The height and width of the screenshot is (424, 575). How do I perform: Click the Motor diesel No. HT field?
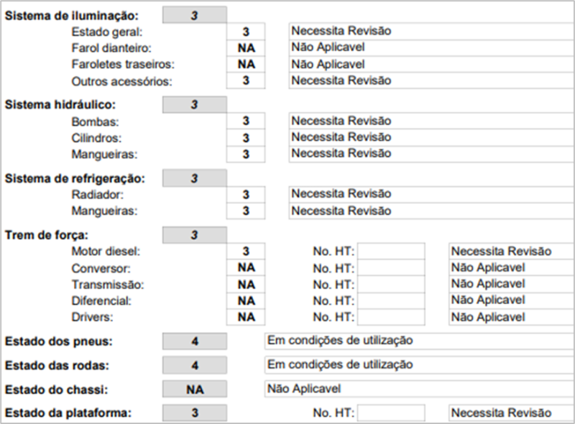(x=391, y=252)
